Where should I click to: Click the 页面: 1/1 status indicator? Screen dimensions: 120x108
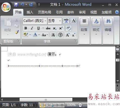[x=9, y=105]
